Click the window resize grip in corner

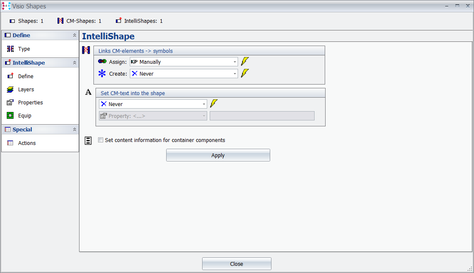tap(470, 269)
